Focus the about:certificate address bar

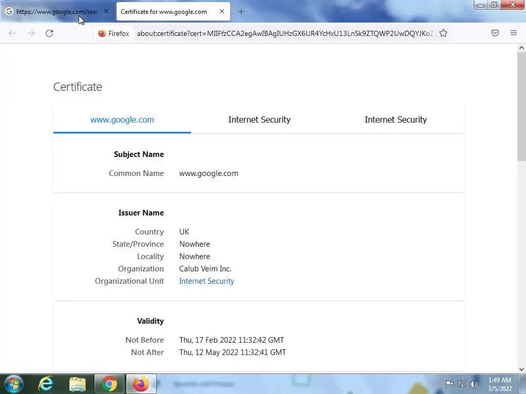[x=285, y=33]
